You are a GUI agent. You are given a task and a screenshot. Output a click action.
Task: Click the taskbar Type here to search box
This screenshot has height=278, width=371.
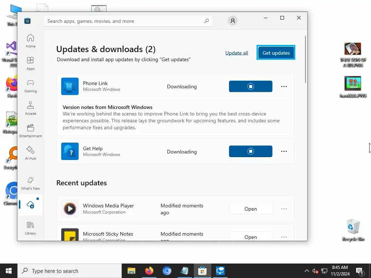tap(70, 271)
